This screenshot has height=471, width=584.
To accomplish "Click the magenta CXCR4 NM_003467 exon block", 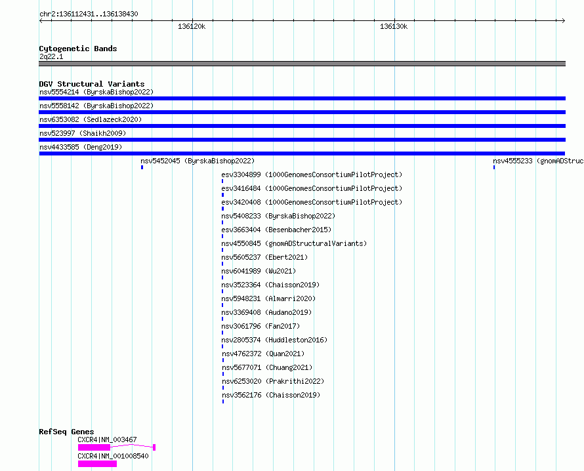I will (94, 447).
